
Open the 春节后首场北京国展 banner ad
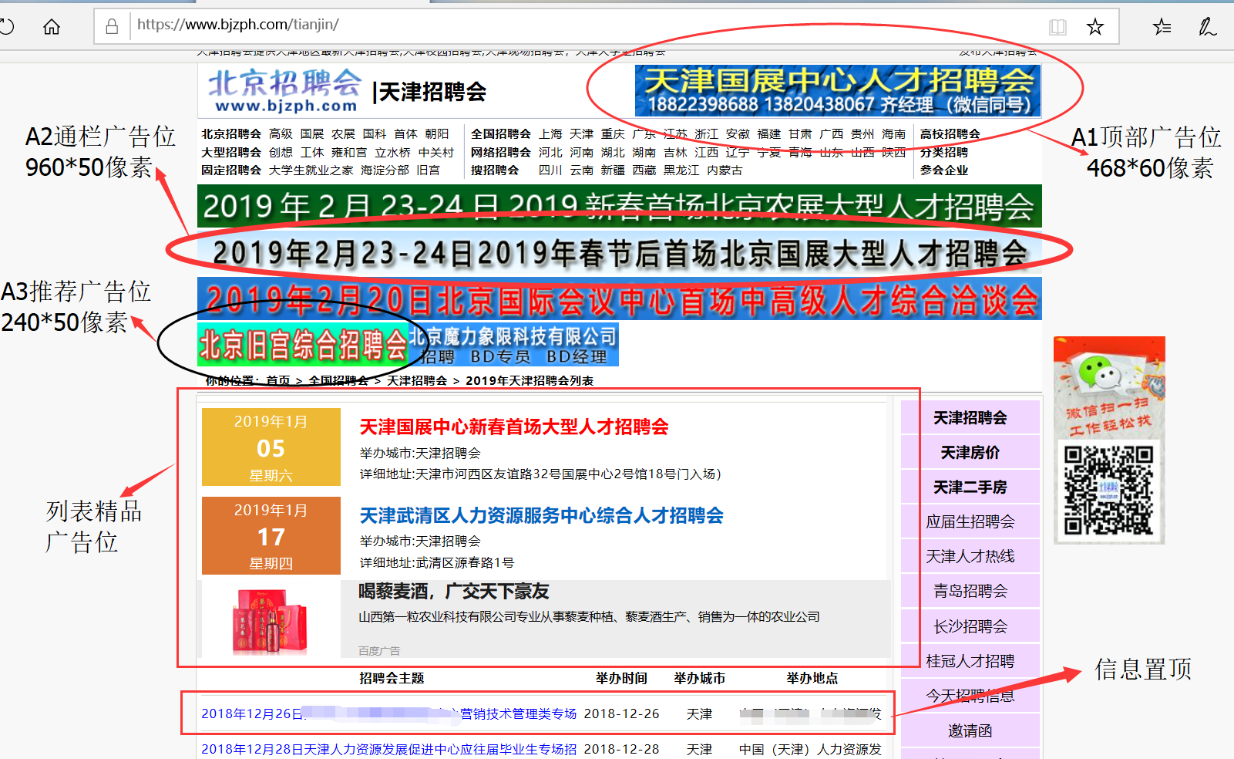[619, 253]
